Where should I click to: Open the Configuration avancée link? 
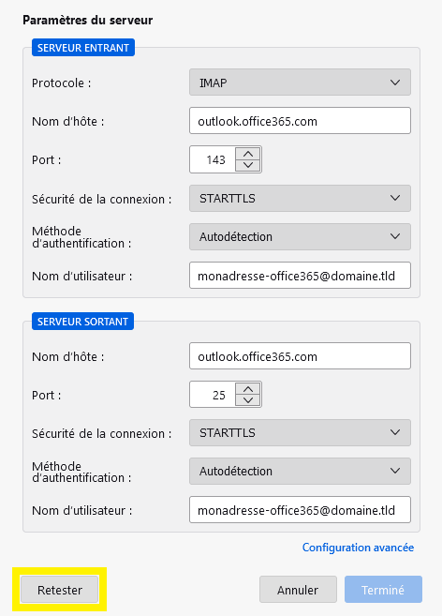click(358, 548)
